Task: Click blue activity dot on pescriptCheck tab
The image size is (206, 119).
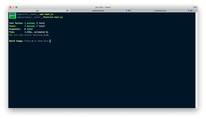Action: coord(126,11)
